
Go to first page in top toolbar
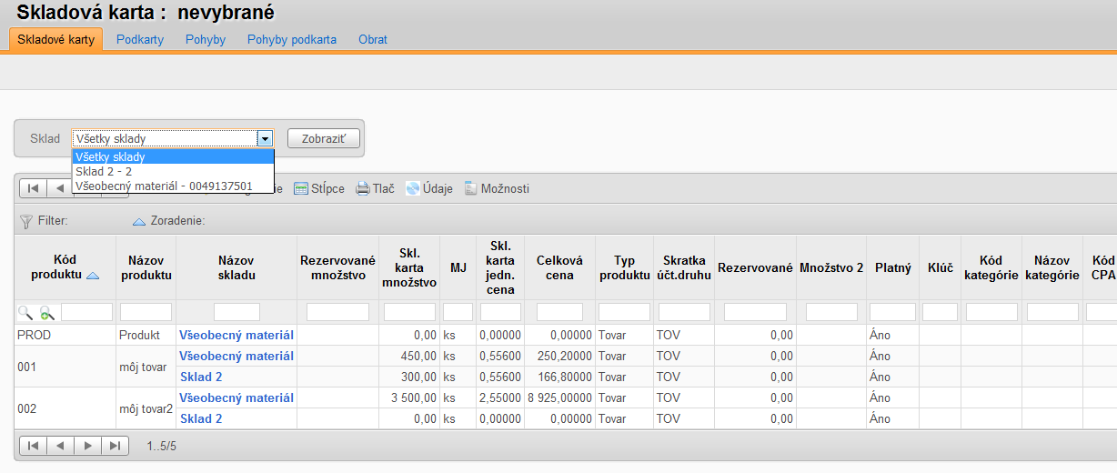(x=33, y=188)
